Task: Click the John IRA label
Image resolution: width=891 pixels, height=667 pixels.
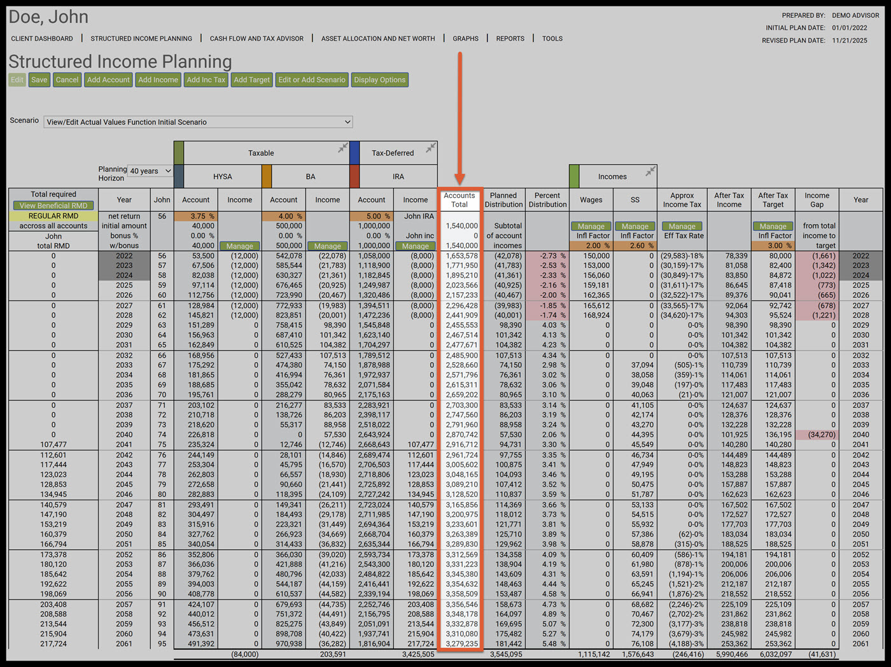Action: pyautogui.click(x=419, y=216)
